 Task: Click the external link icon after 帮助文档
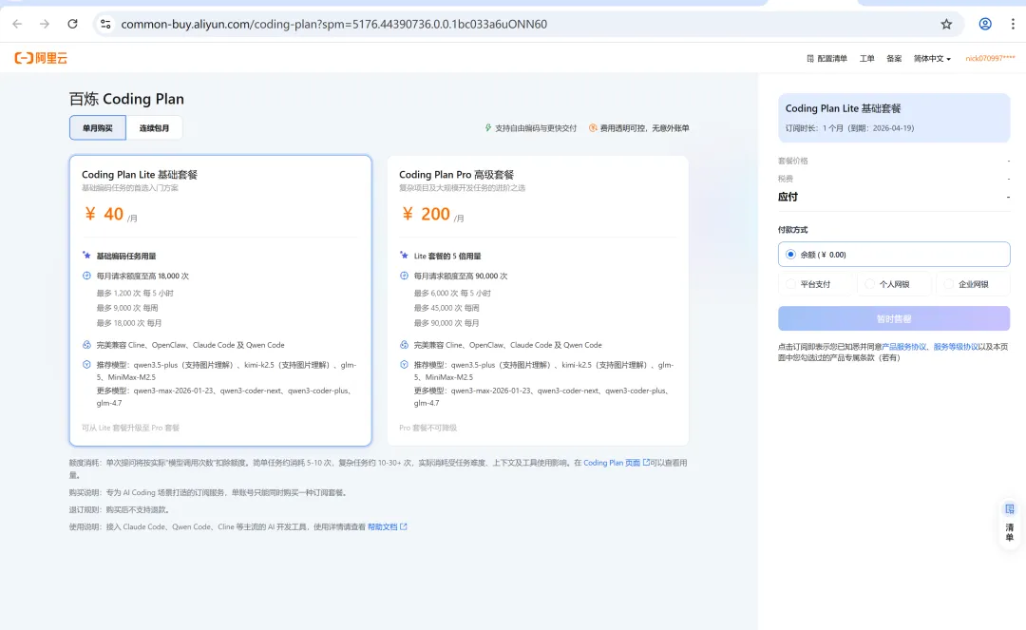[404, 526]
